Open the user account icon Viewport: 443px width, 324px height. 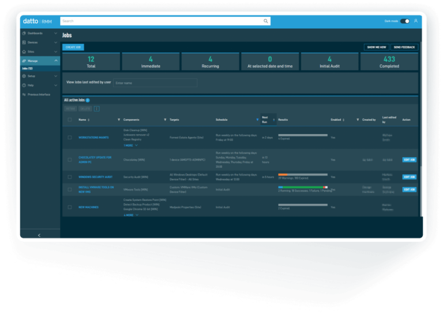coord(415,21)
